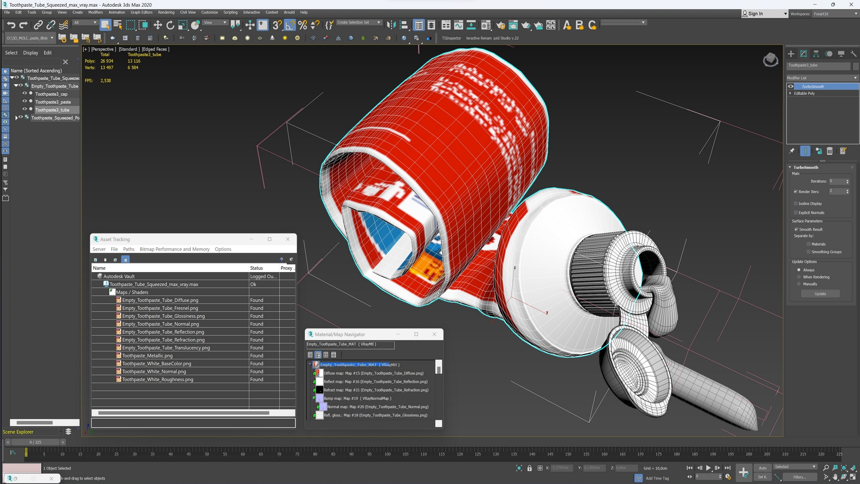Open Select by Name tool
Viewport: 860px width, 484px height.
[x=118, y=25]
